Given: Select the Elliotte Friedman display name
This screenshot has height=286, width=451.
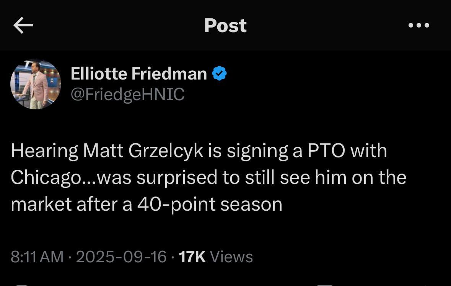Looking at the screenshot, I should (x=138, y=73).
